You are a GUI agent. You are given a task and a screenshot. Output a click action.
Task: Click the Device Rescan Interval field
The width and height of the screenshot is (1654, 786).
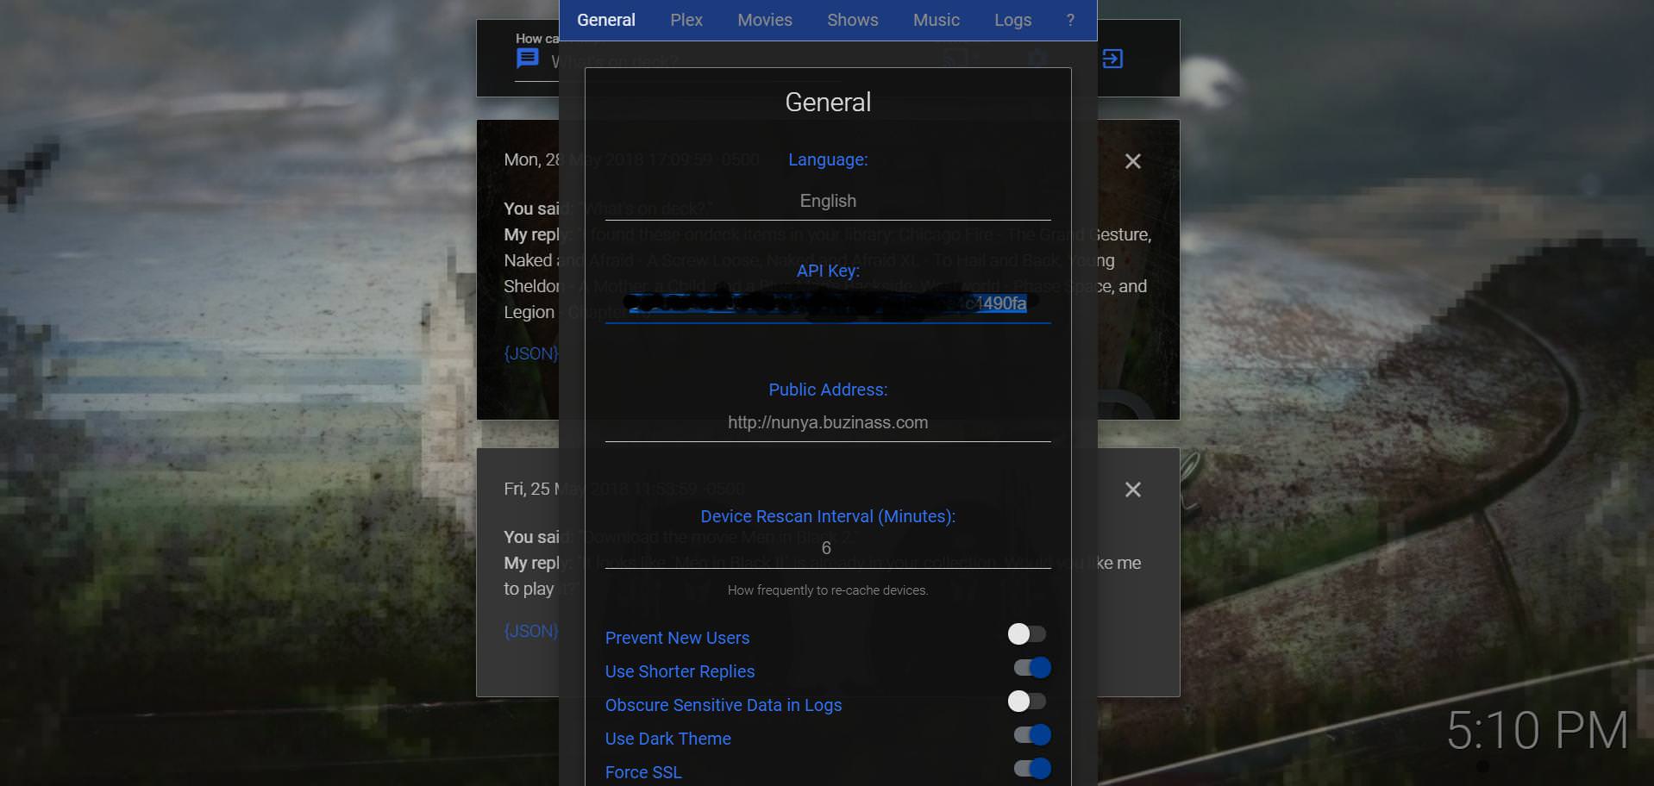(828, 548)
